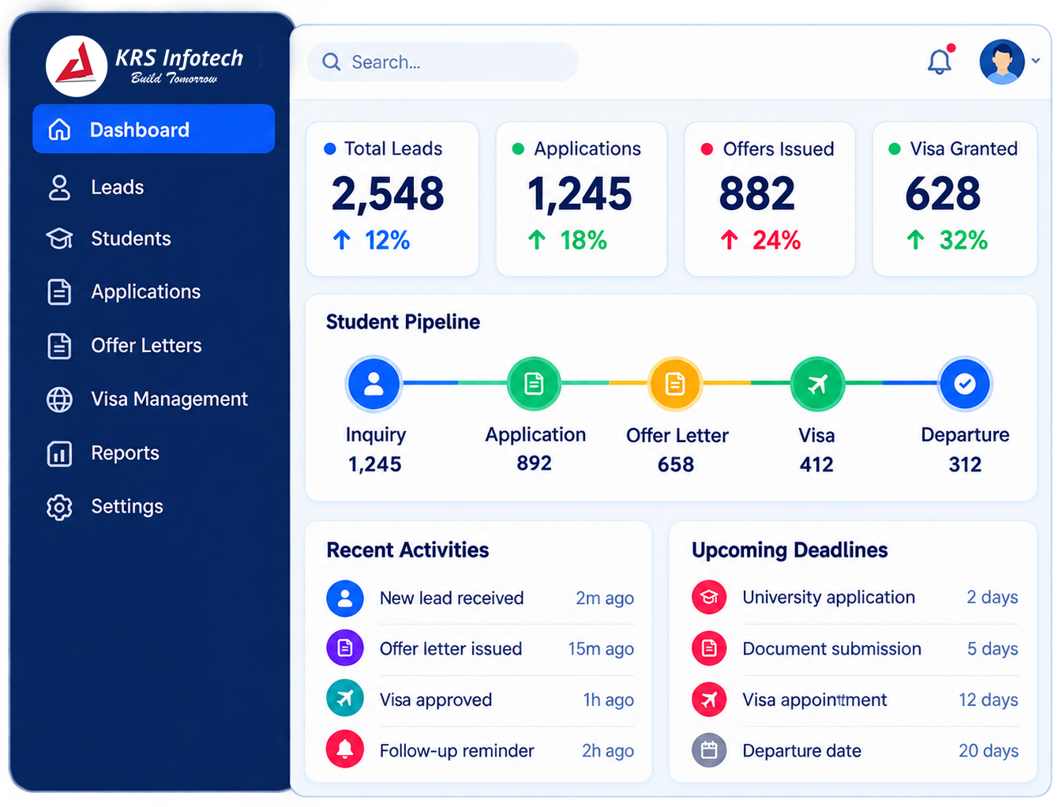Open the notifications bell
The height and width of the screenshot is (807, 1062).
(x=940, y=61)
